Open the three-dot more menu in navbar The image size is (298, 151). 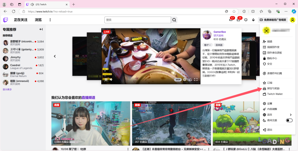[x=50, y=20]
